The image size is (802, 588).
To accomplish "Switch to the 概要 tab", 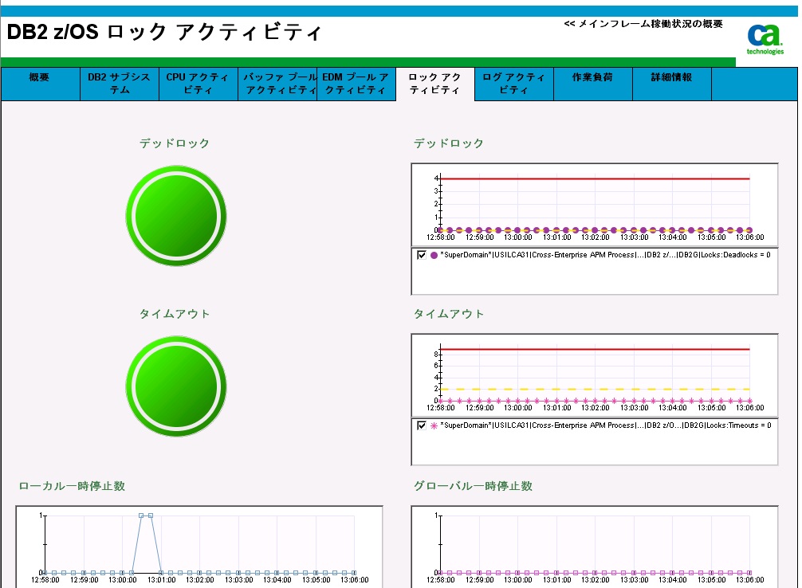I will point(40,83).
